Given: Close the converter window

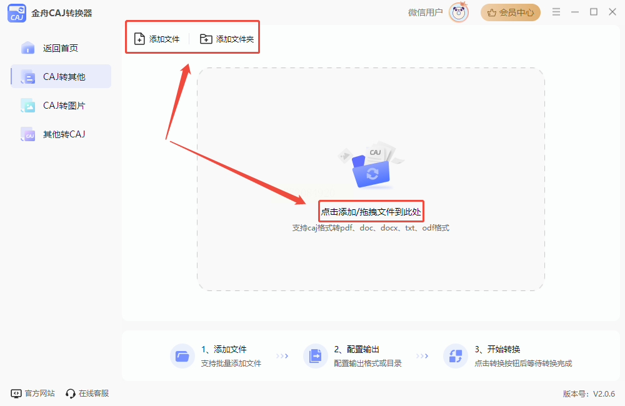Looking at the screenshot, I should (612, 12).
